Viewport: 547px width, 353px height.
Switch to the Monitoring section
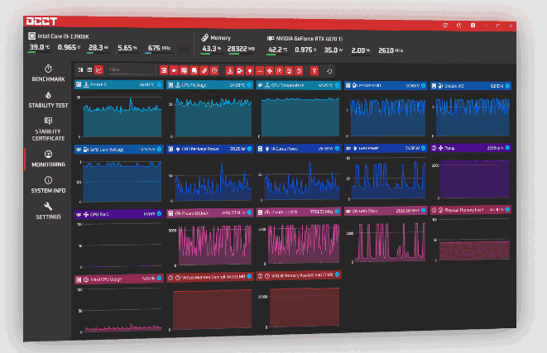pyautogui.click(x=48, y=159)
